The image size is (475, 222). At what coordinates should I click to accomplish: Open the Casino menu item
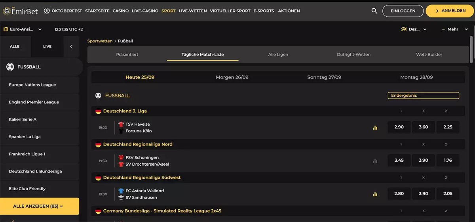[120, 11]
